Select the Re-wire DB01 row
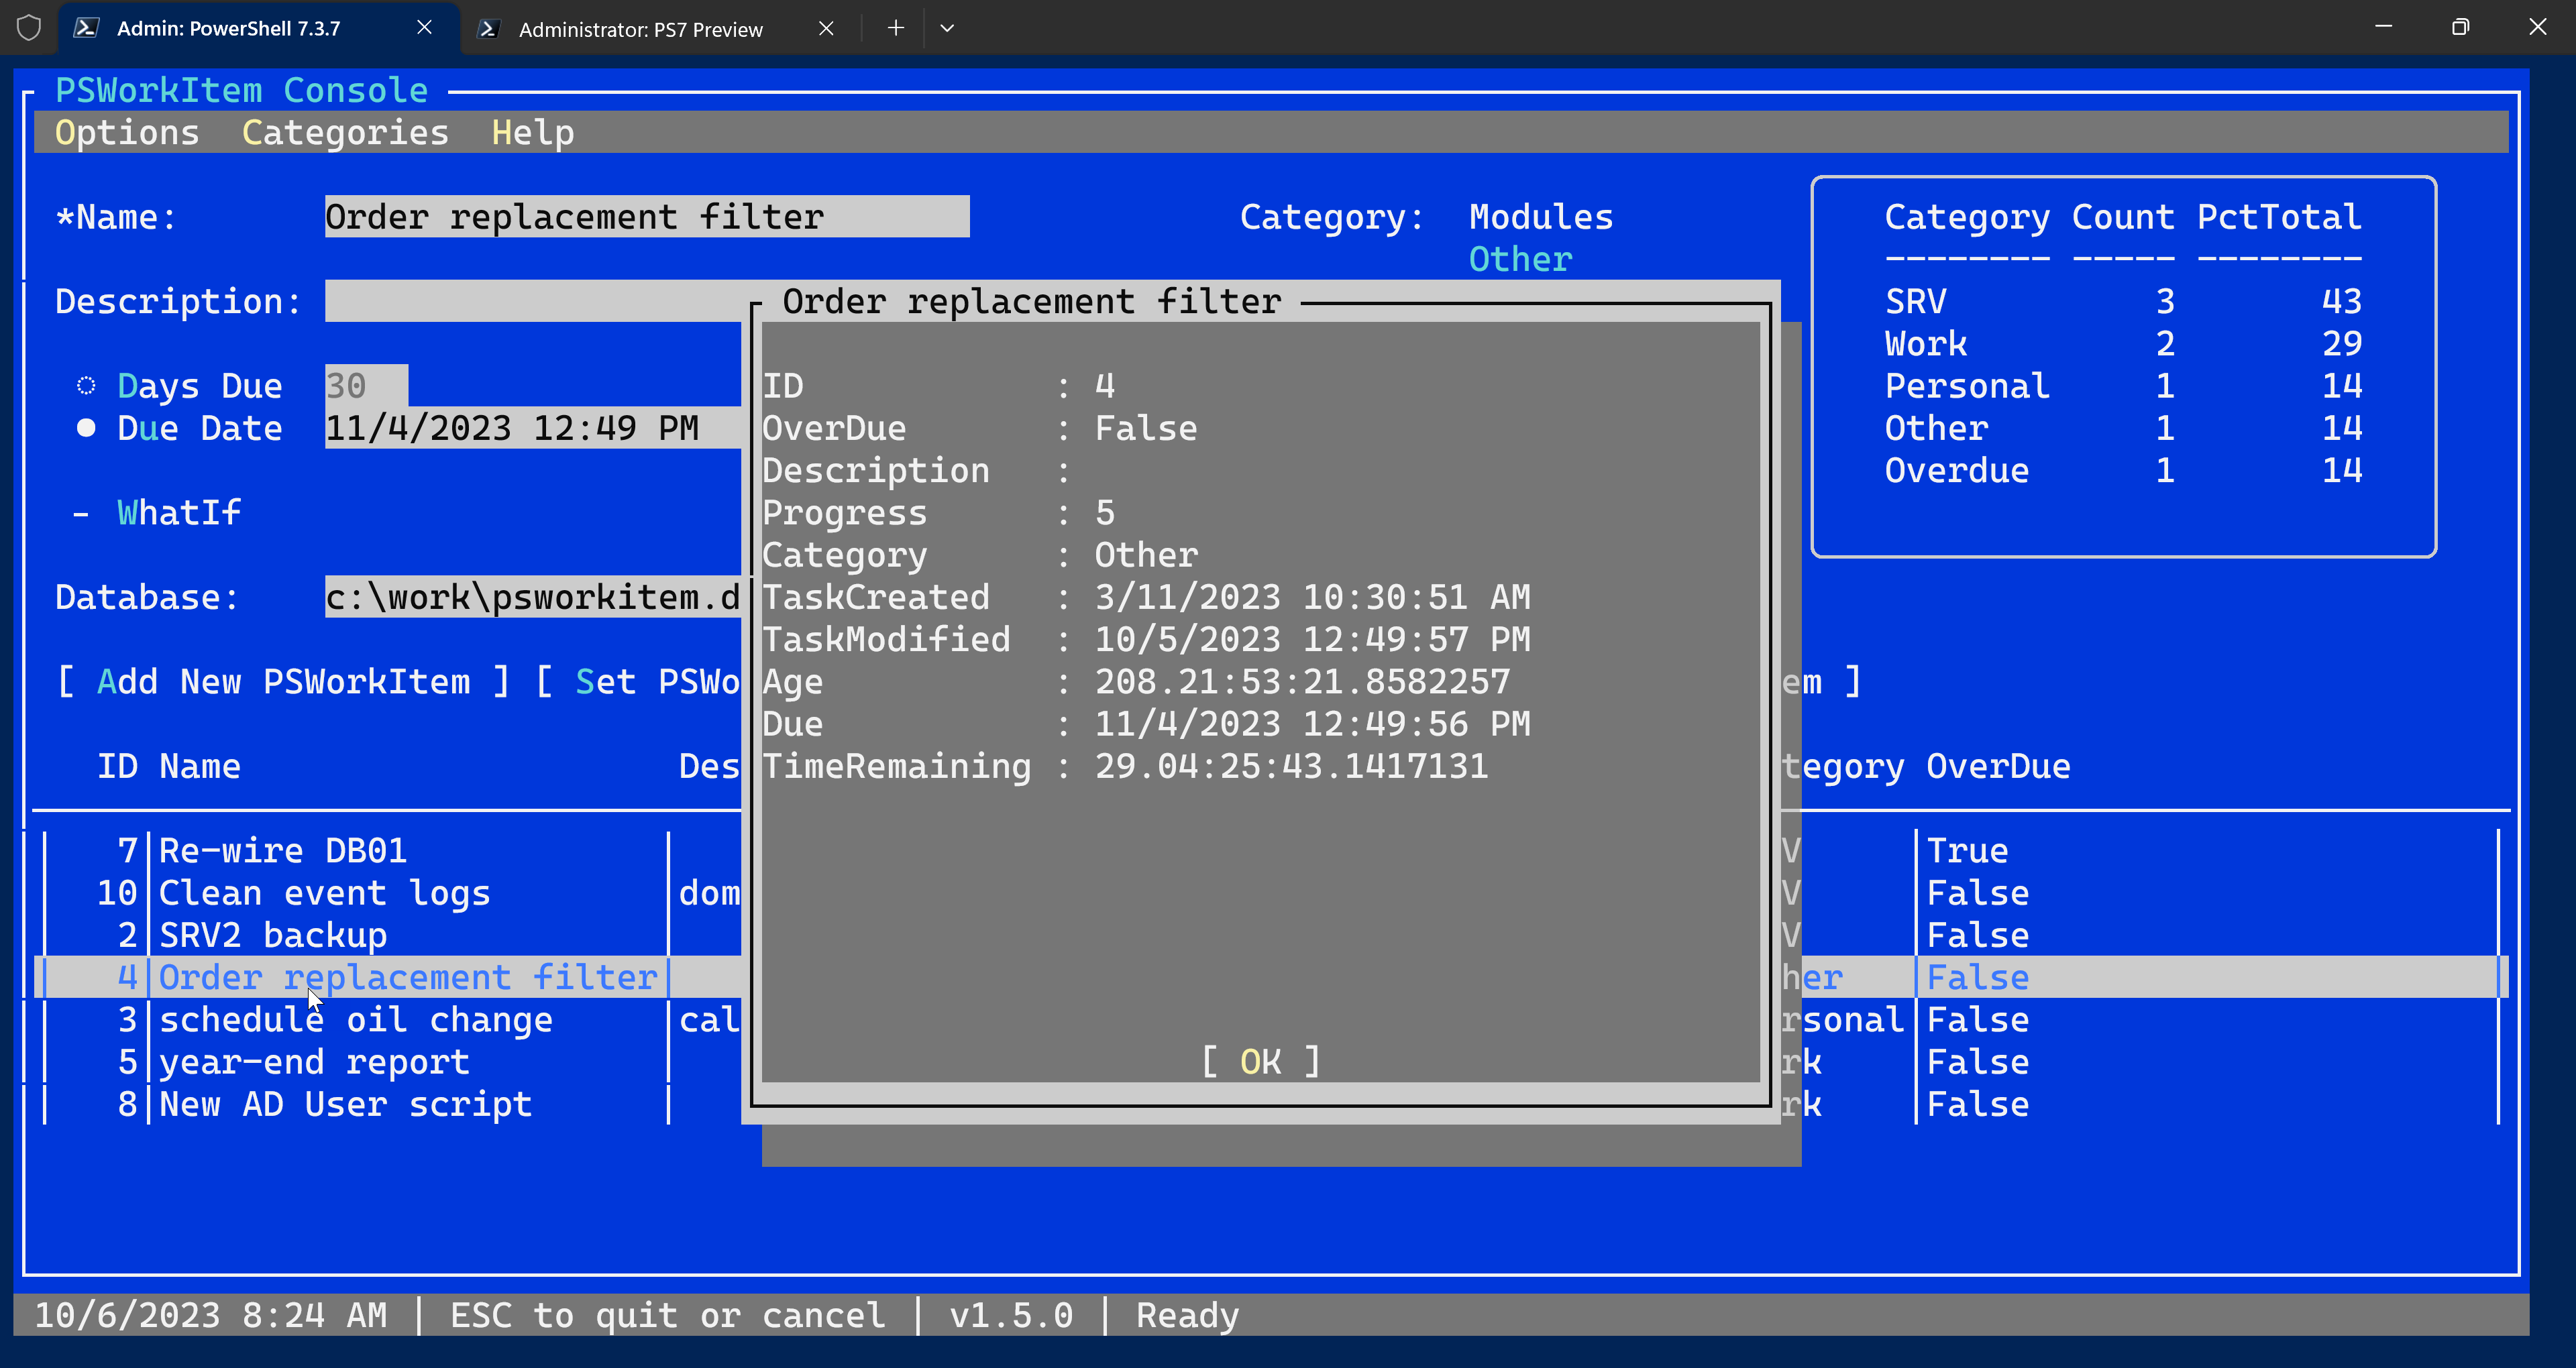 (x=283, y=851)
